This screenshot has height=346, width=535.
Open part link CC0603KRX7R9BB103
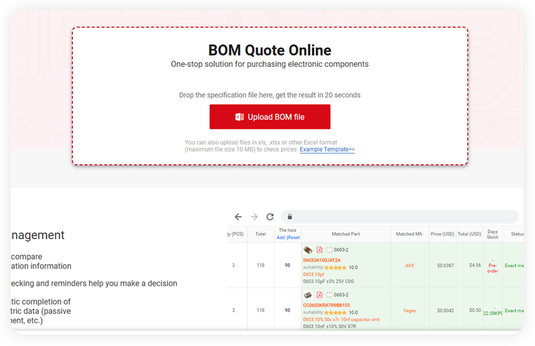coord(326,305)
